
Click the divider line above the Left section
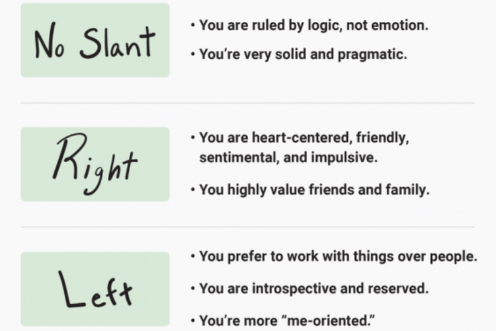247,227
